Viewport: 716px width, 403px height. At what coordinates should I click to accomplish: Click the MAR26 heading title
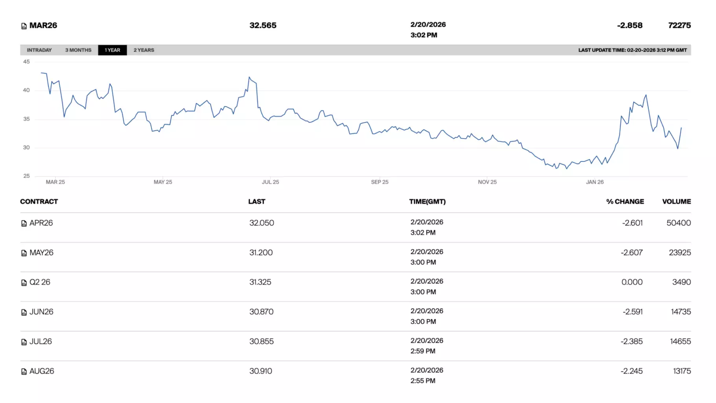pyautogui.click(x=43, y=26)
